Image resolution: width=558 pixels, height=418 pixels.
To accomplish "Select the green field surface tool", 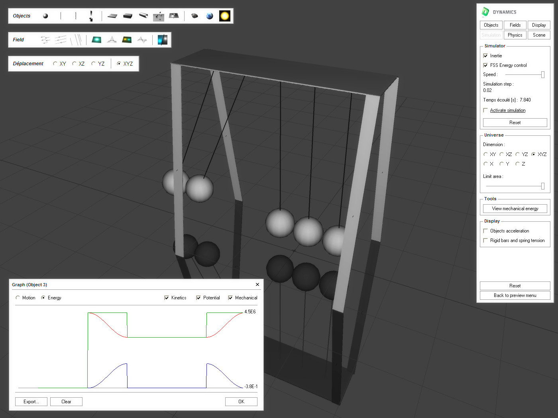I will [x=96, y=40].
